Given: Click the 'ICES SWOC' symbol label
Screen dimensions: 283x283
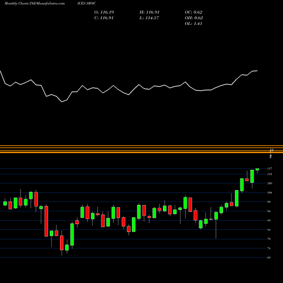Looking at the screenshot, I should click(87, 3).
